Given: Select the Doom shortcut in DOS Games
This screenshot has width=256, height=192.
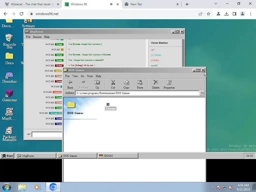Looking at the screenshot, I should coord(110,106).
